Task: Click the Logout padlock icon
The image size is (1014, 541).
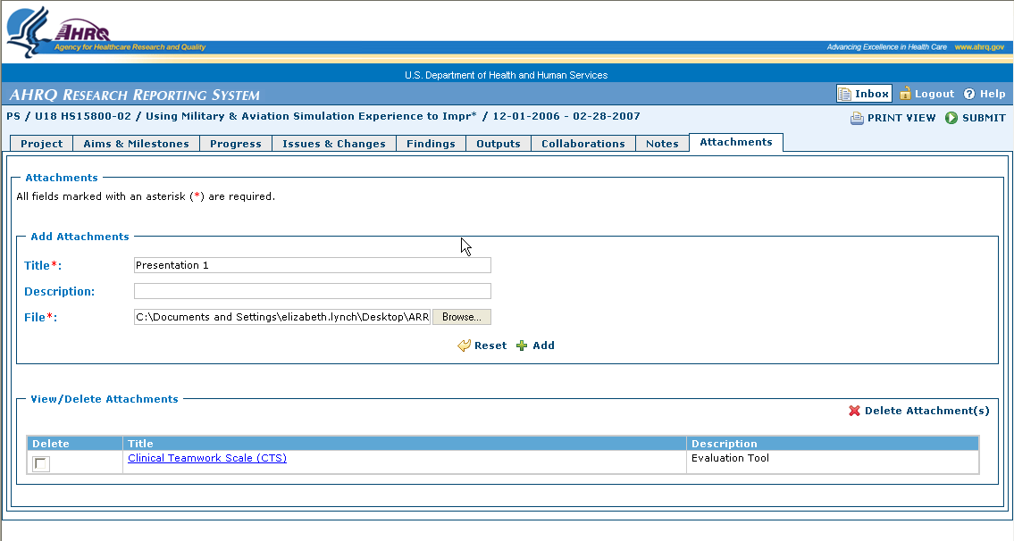Action: (x=905, y=94)
